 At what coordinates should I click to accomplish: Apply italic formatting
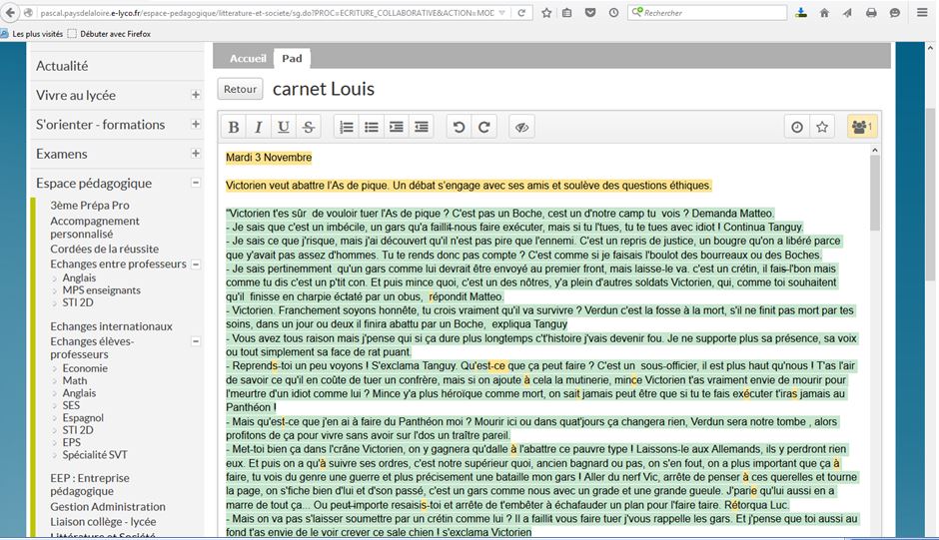point(259,127)
